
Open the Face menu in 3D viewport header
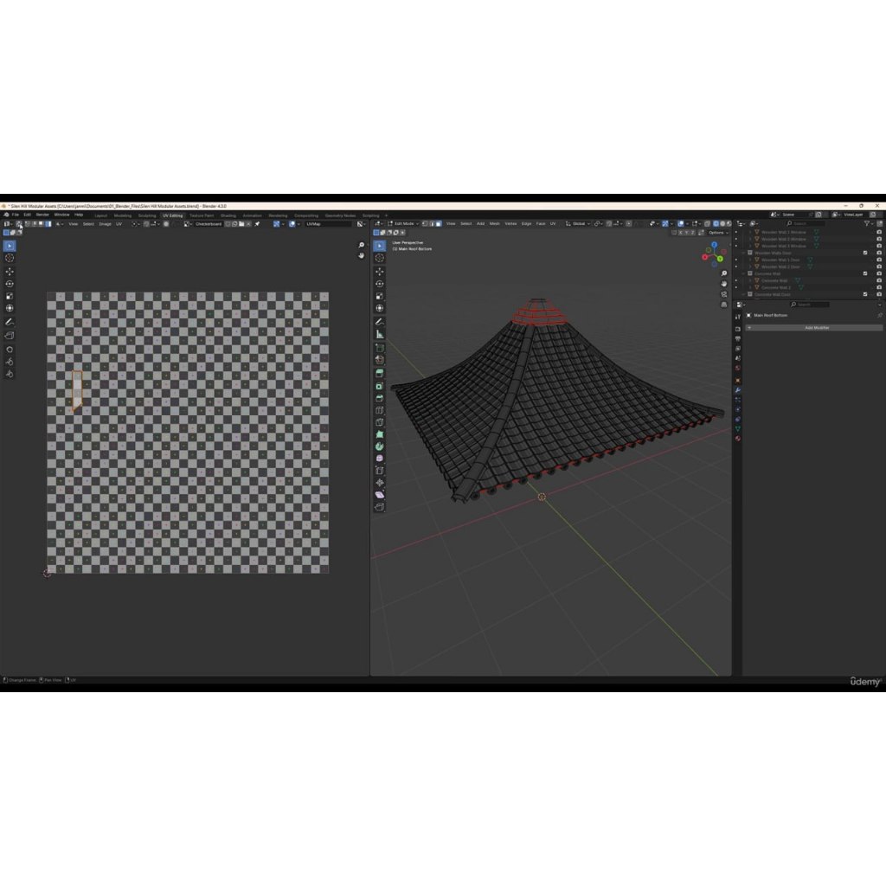pyautogui.click(x=541, y=224)
